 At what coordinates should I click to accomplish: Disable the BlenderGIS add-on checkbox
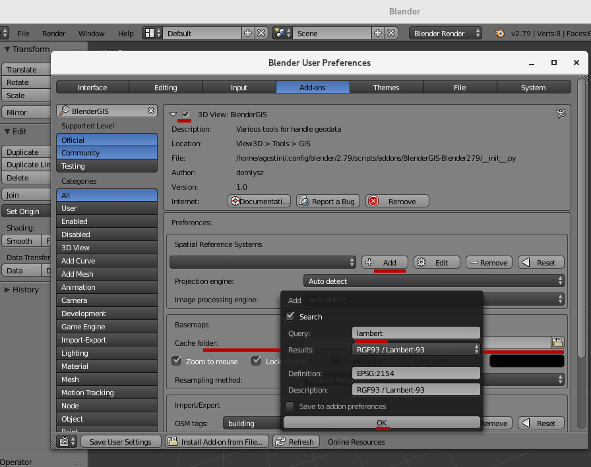click(x=185, y=114)
